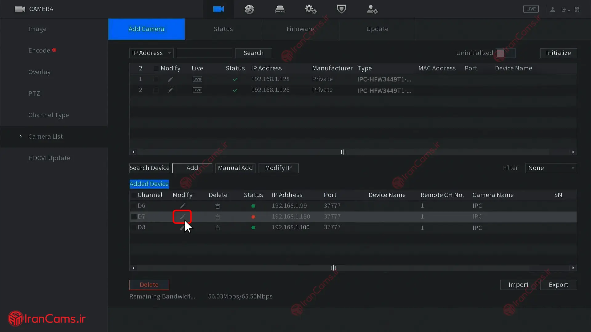The image size is (591, 332).
Task: Edit the found camera 192.168.1.126 with pencil icon
Action: pos(171,90)
